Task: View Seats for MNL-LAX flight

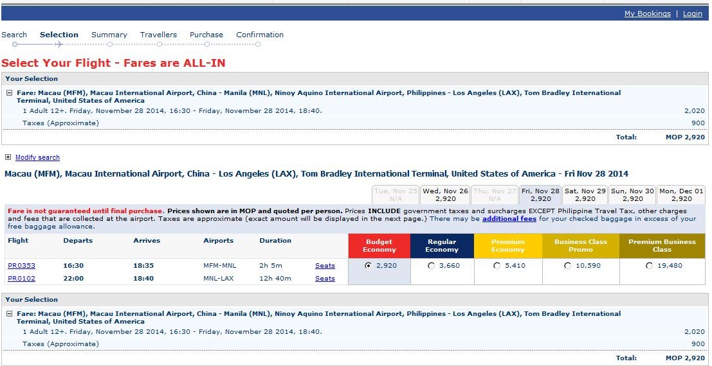Action: point(325,279)
